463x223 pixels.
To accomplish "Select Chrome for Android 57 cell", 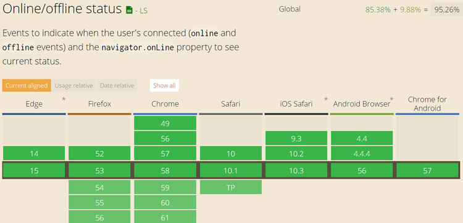I will (427, 171).
